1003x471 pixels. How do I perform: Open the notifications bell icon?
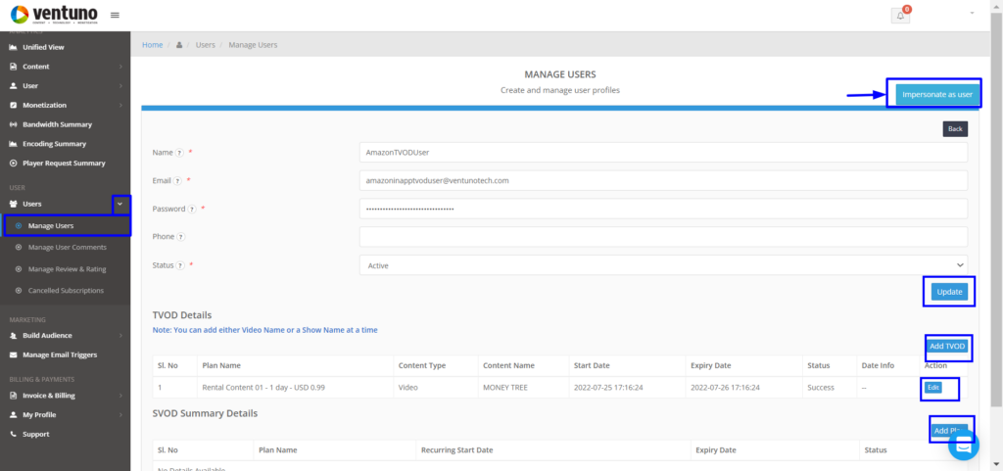point(900,16)
